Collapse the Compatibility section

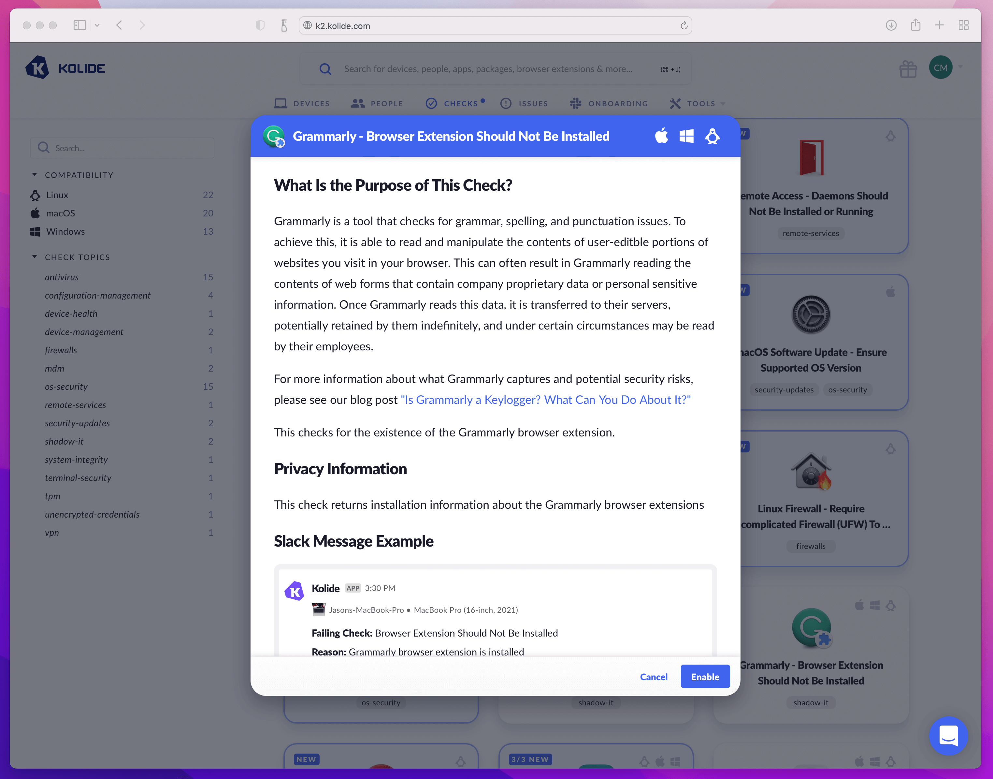click(35, 175)
